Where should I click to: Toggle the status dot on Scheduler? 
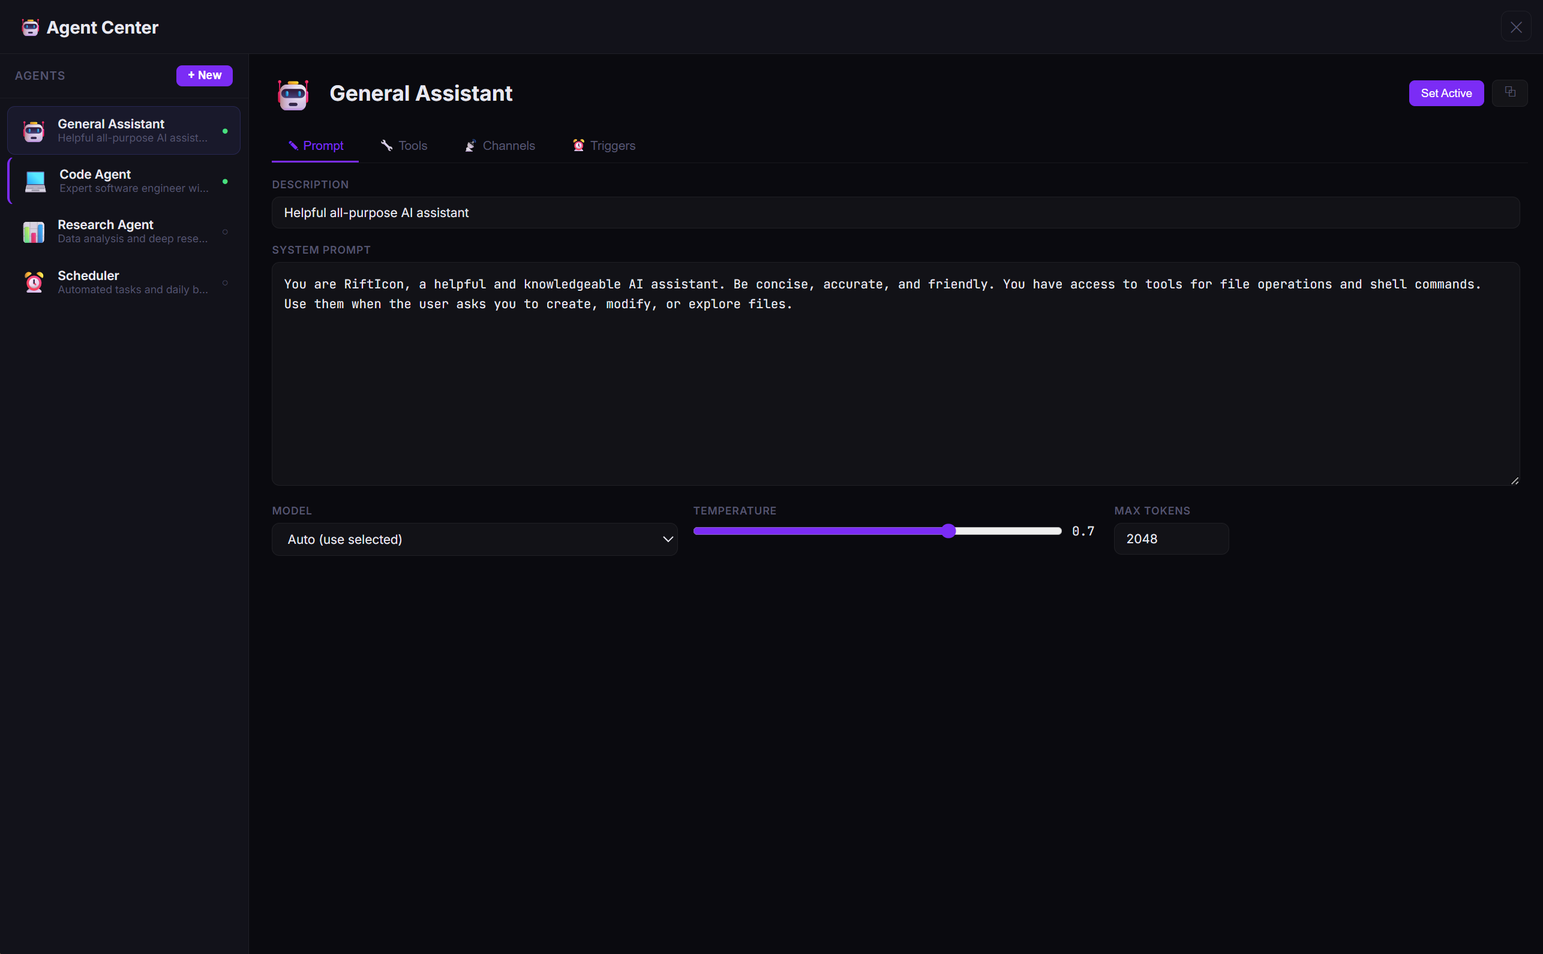[x=227, y=282]
